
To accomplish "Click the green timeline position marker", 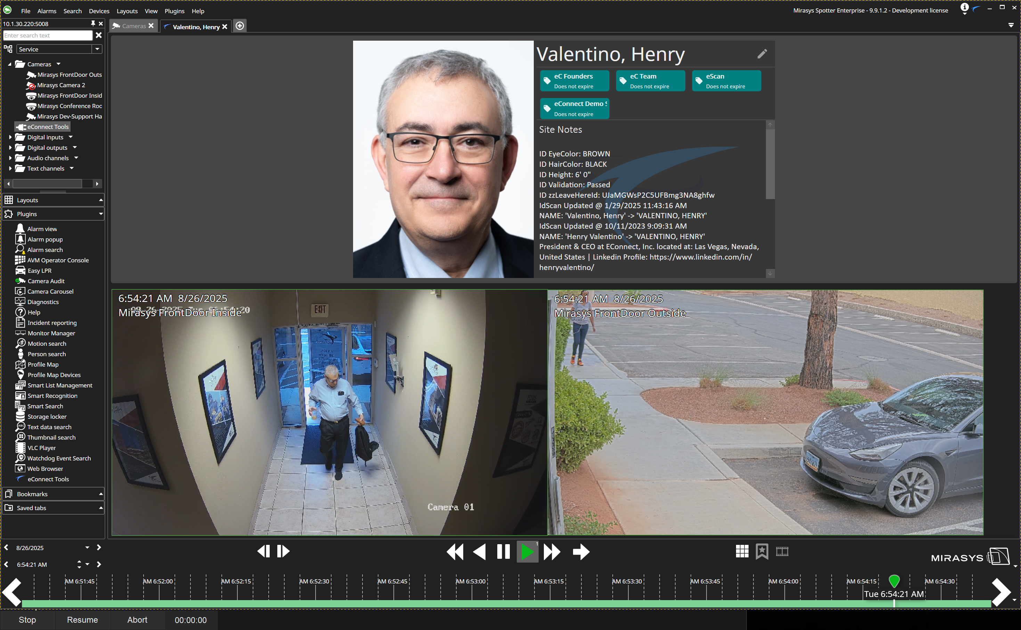I will click(894, 580).
